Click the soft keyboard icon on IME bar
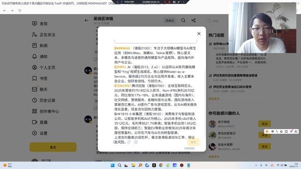The width and height of the screenshot is (301, 169). click(286, 131)
